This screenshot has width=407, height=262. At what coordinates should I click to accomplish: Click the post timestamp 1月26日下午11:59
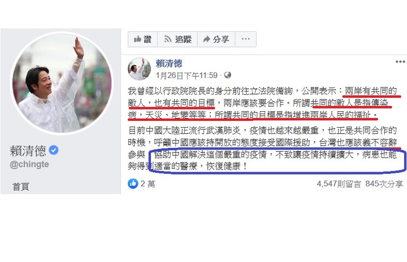(187, 76)
